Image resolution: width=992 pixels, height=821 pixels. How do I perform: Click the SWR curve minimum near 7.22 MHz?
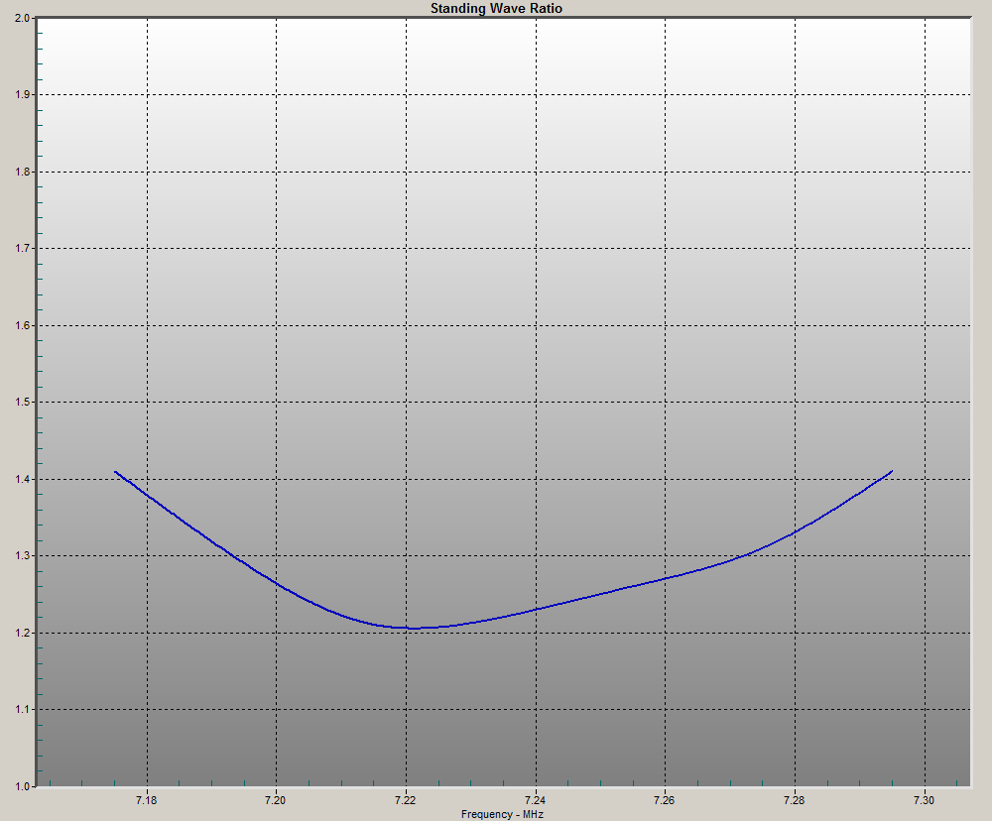[411, 628]
